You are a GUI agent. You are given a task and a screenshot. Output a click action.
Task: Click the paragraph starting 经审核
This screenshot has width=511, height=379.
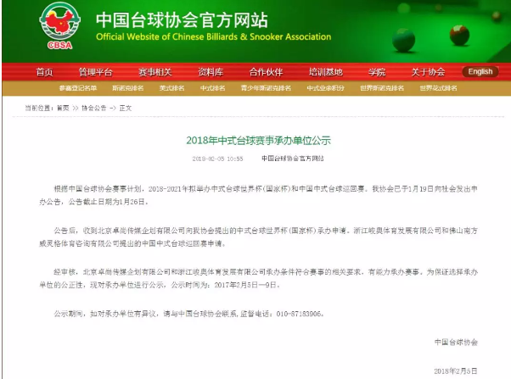[x=258, y=278]
